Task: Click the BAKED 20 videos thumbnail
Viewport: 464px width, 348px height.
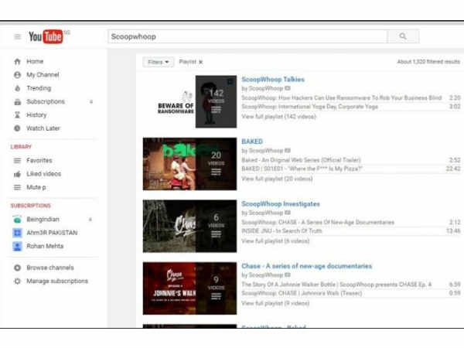Action: point(189,164)
